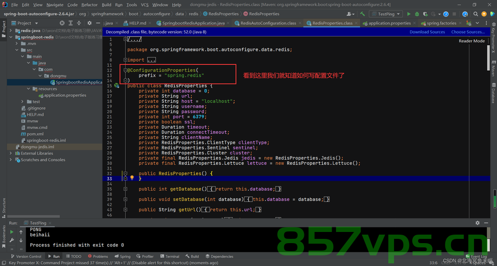Click the orange update arrow icon
The height and width of the screenshot is (266, 497).
coord(484,14)
